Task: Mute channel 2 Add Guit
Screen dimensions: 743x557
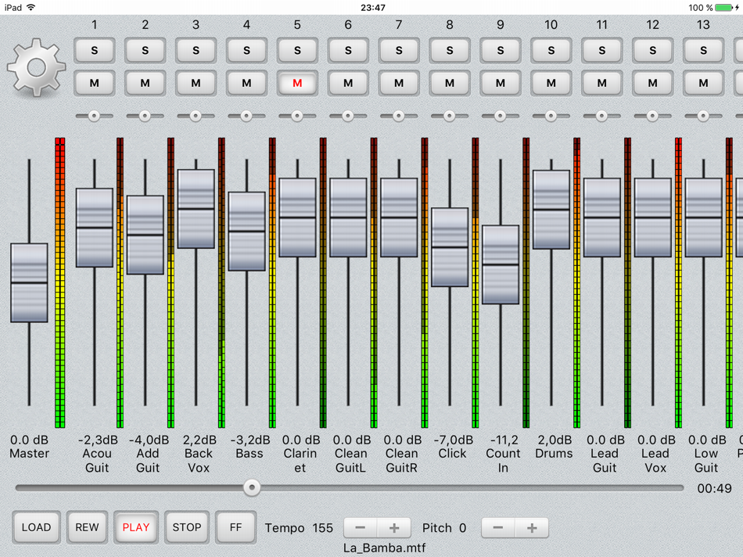Action: point(145,83)
